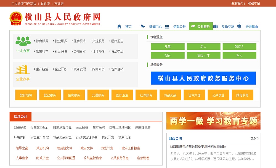
Task: Open the 政策解读 link
Action: (x=20, y=127)
